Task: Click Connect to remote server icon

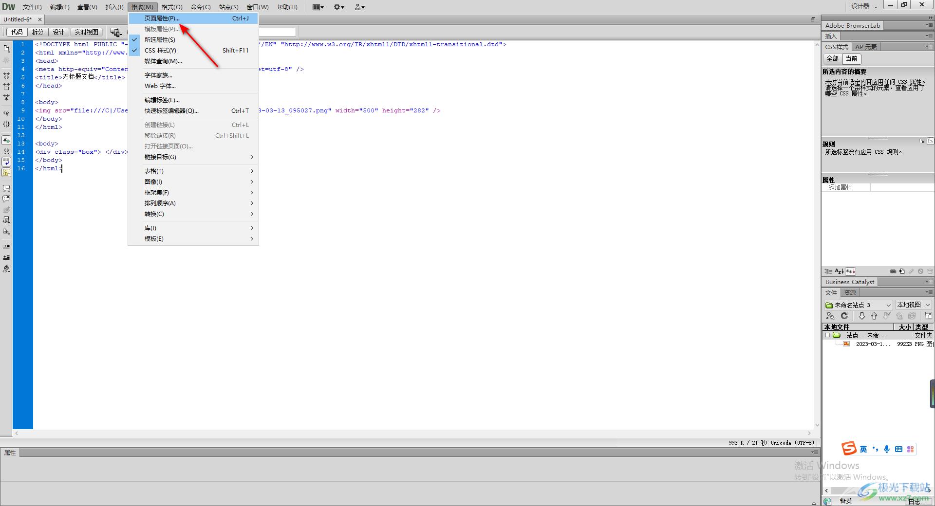Action: point(830,316)
